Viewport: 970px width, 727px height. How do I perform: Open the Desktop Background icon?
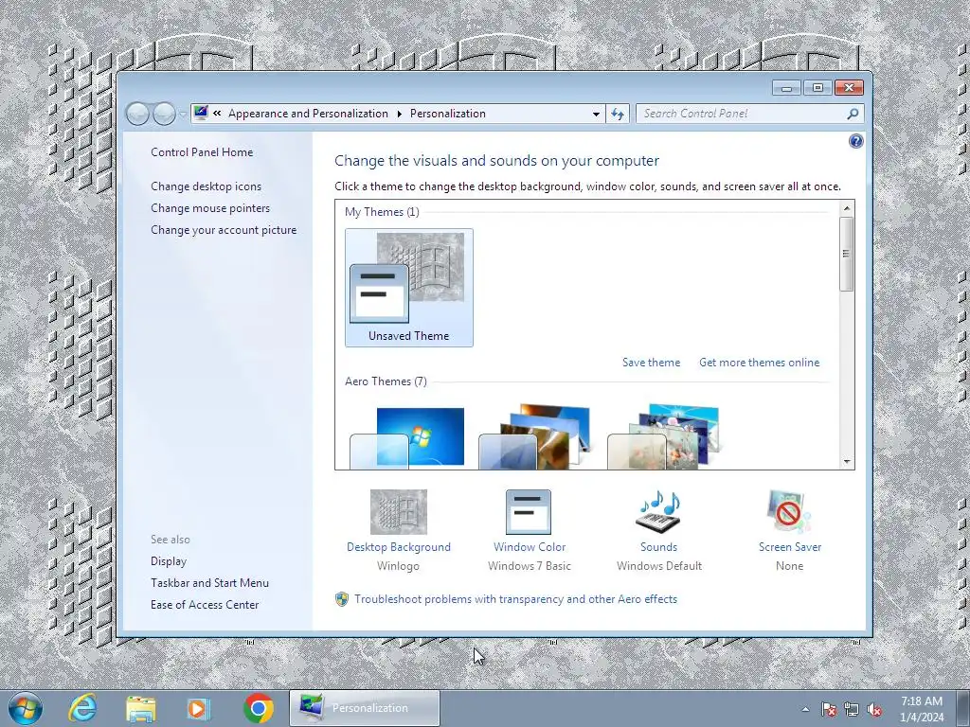(x=399, y=512)
